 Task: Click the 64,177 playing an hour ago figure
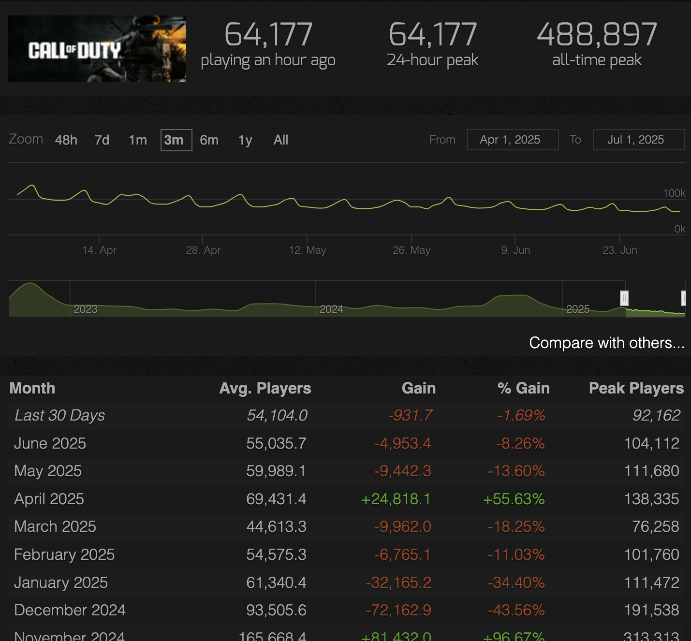[268, 35]
